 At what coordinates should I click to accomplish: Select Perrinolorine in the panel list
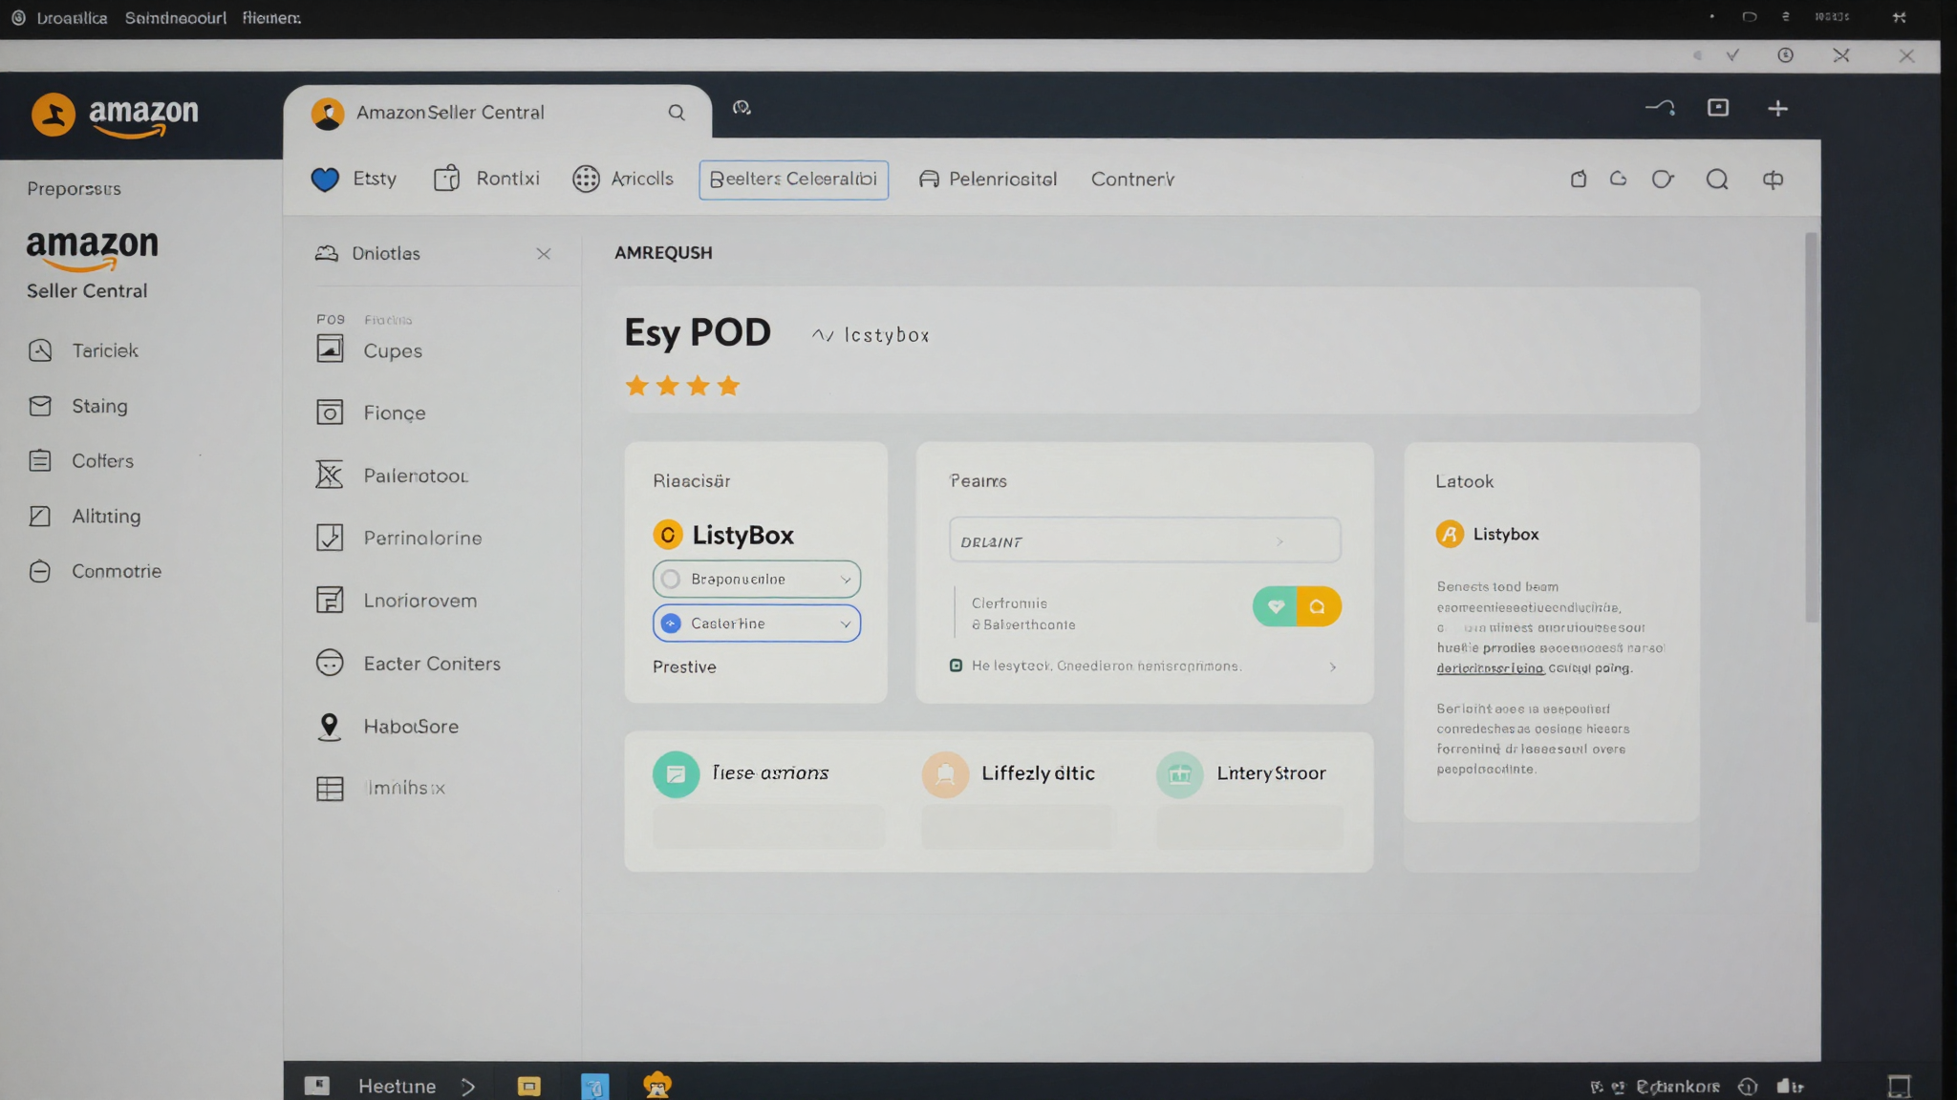point(398,538)
